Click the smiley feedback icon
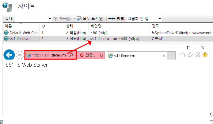 click(x=205, y=55)
